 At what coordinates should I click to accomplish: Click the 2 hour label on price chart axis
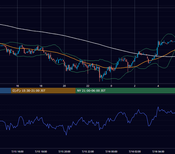click(135, 86)
